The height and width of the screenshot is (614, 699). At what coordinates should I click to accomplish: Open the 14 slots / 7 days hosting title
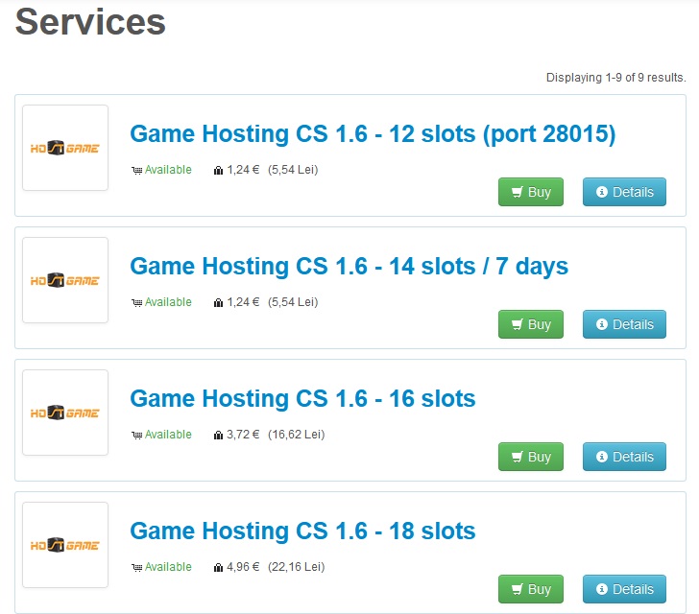click(x=349, y=267)
